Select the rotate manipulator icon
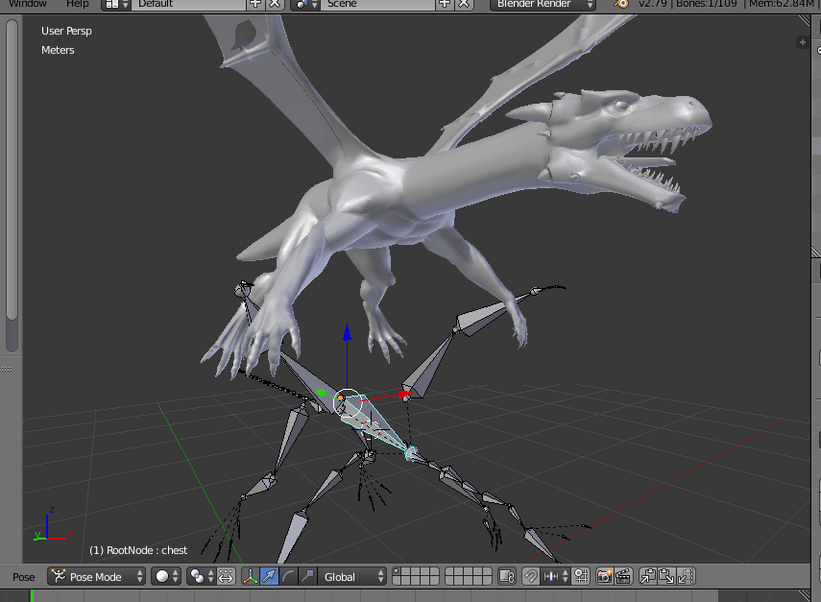Image resolution: width=821 pixels, height=602 pixels. [287, 576]
